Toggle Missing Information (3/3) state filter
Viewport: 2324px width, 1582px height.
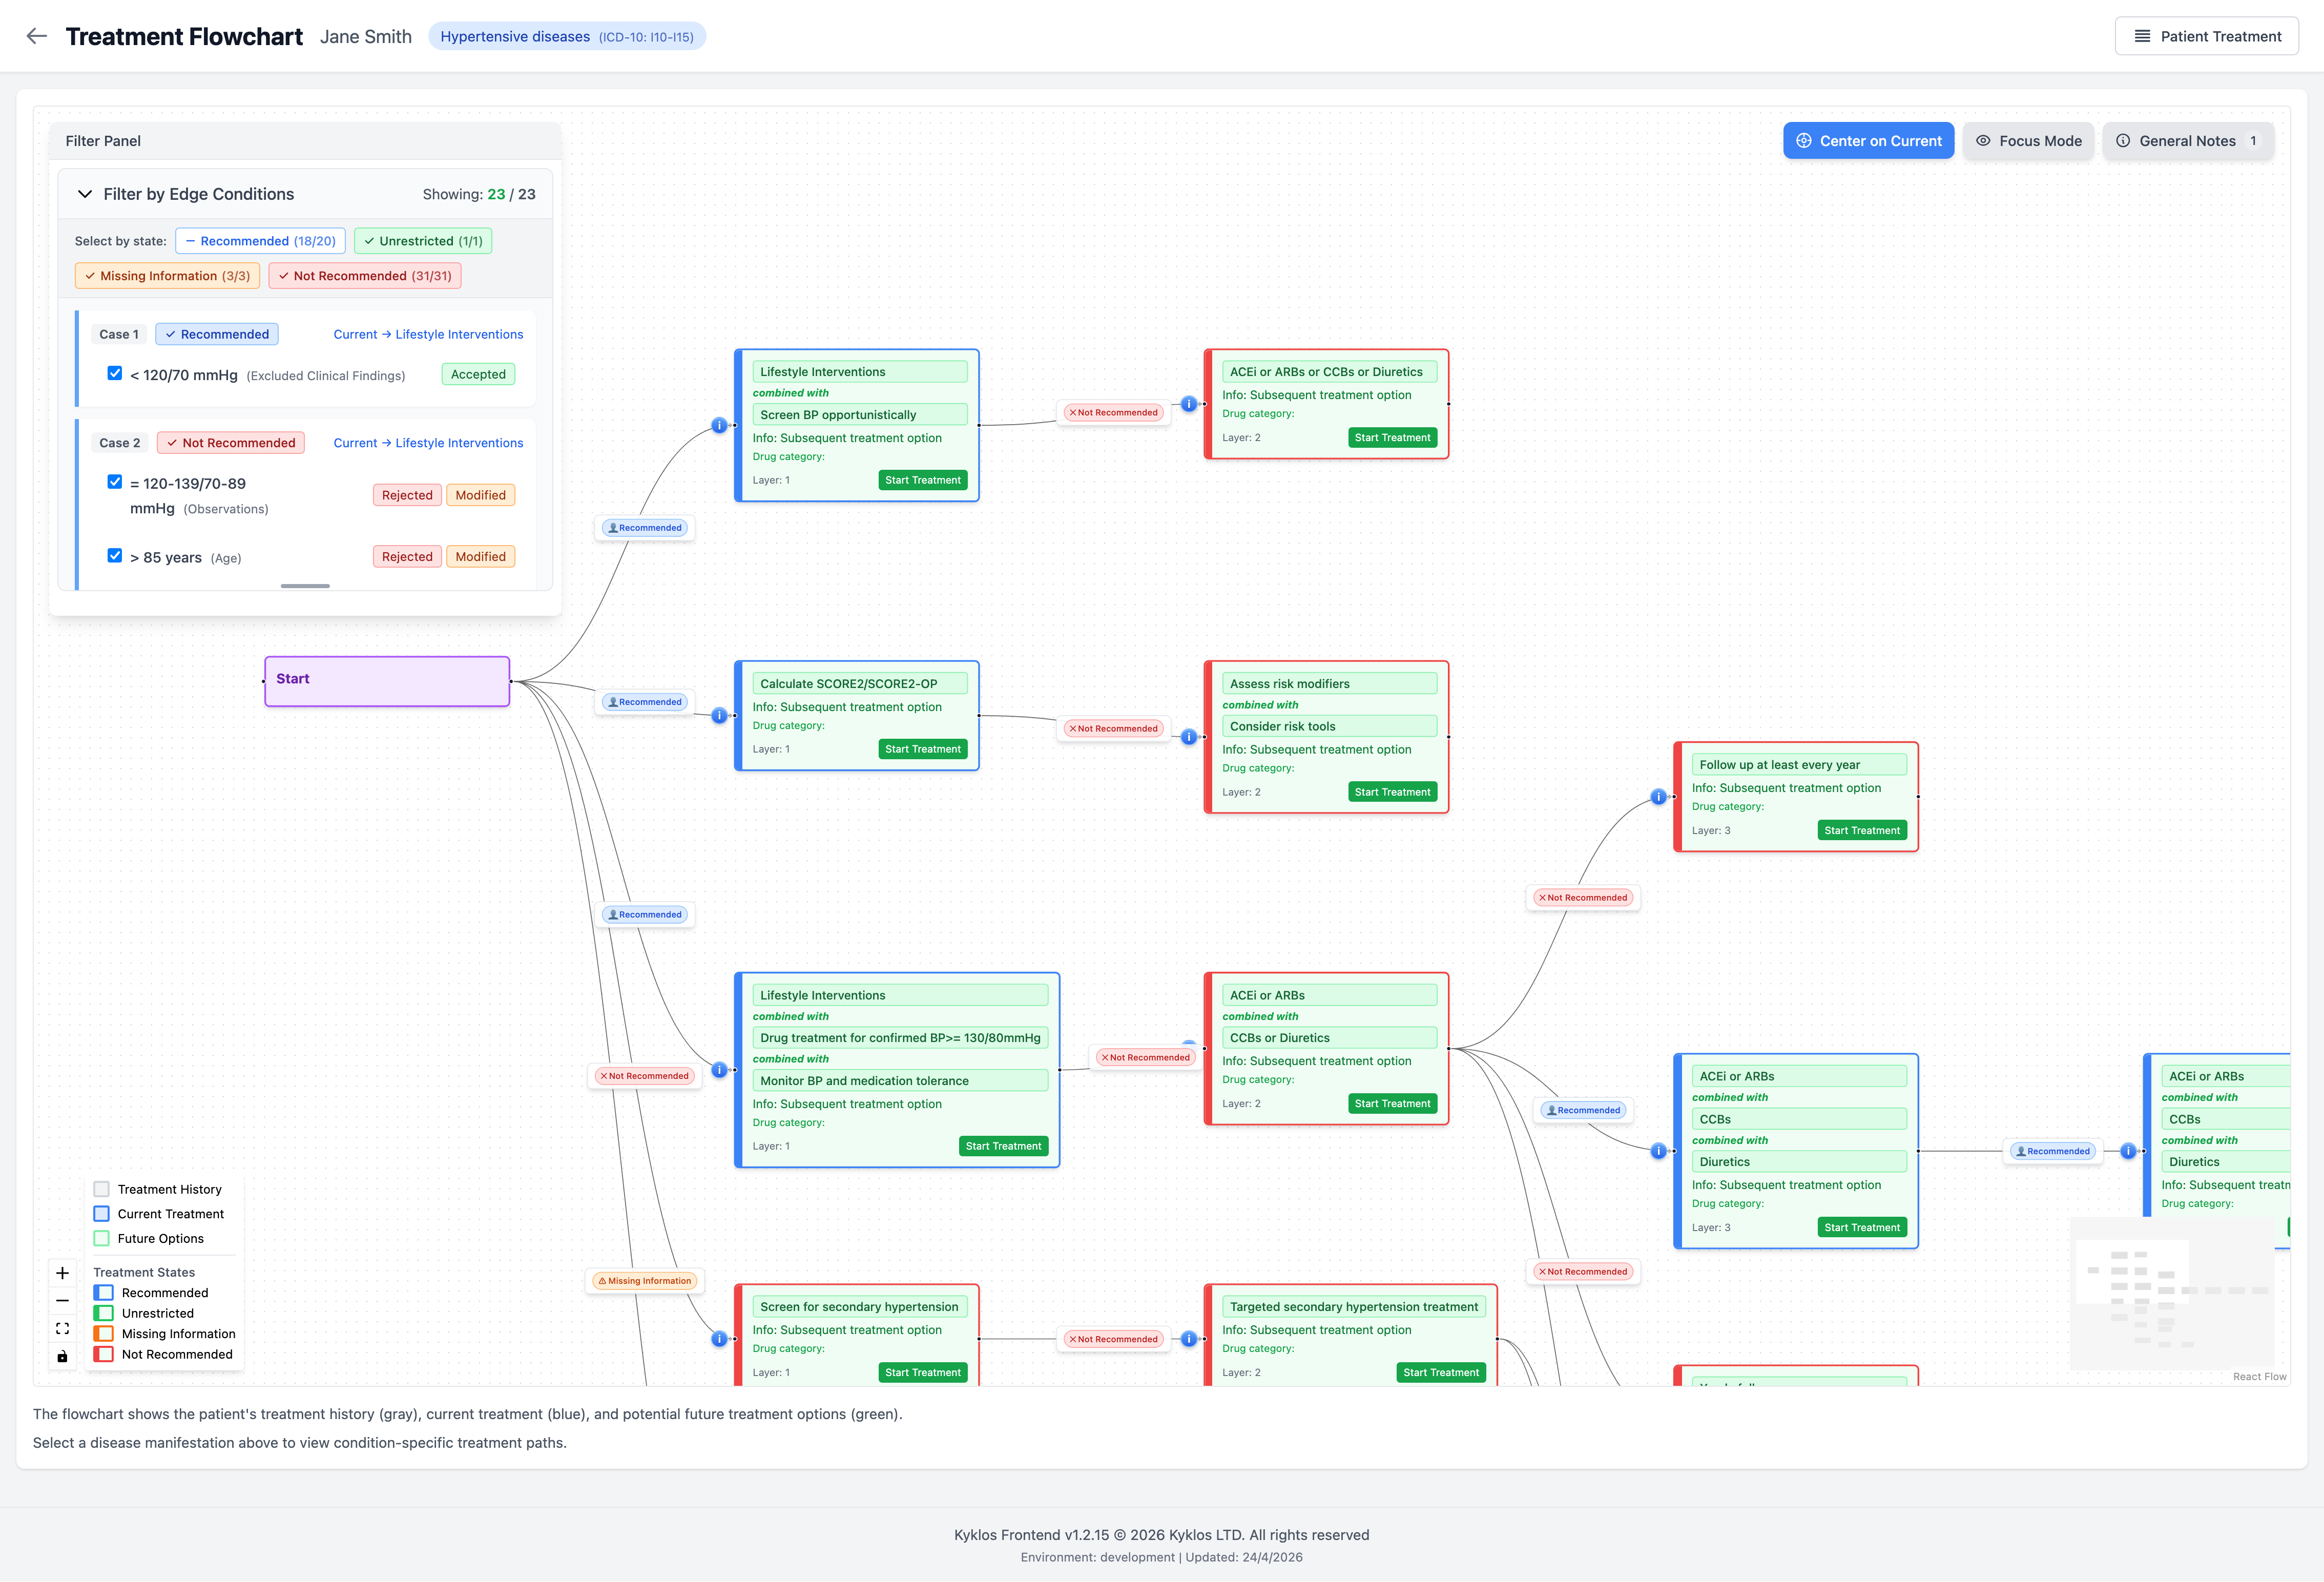[167, 276]
